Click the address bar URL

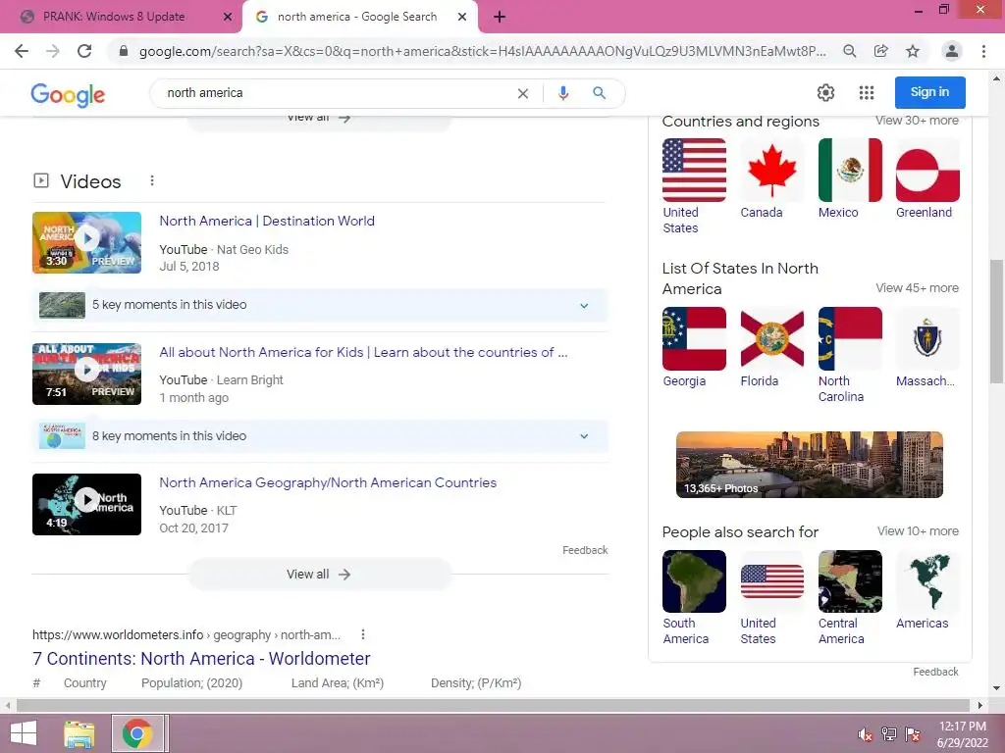coord(482,51)
